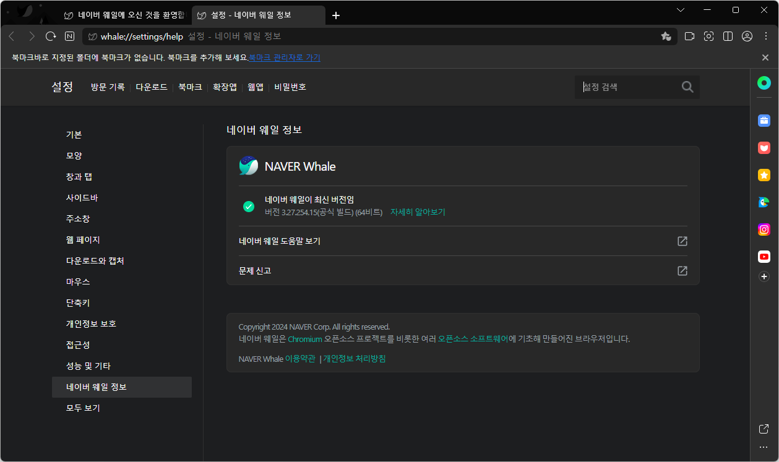Open the media picture-in-picture toolbar icon
The image size is (779, 462).
[689, 36]
